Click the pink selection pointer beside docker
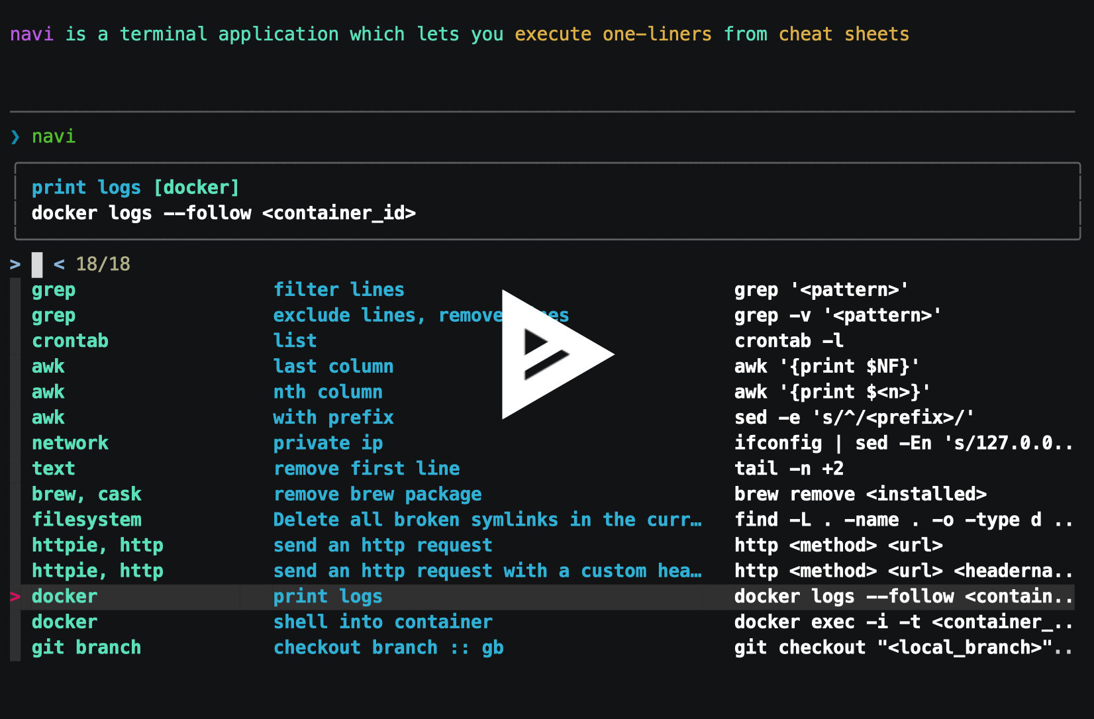Image resolution: width=1094 pixels, height=719 pixels. [15, 597]
